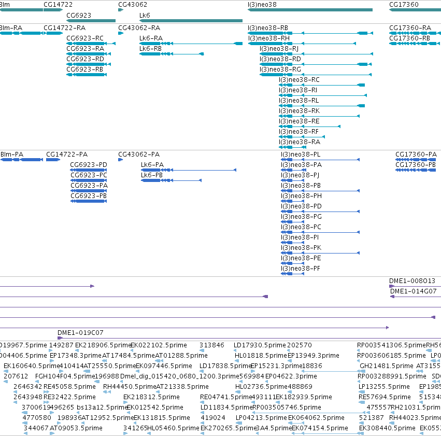Click the DME1-019C07 feature label

coord(80,333)
